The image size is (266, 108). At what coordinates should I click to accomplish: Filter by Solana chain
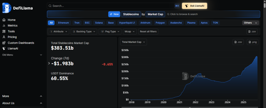(99, 23)
